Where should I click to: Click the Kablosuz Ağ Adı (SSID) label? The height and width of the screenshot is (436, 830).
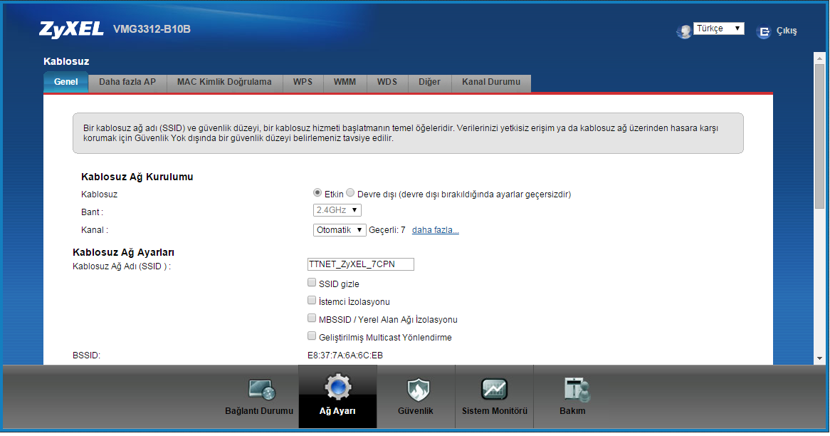click(122, 266)
